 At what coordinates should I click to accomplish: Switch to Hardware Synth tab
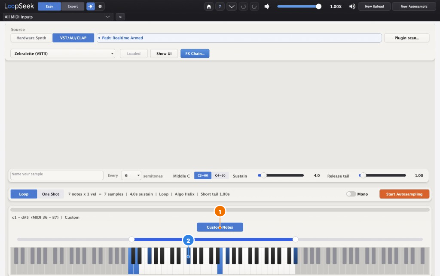click(x=31, y=38)
